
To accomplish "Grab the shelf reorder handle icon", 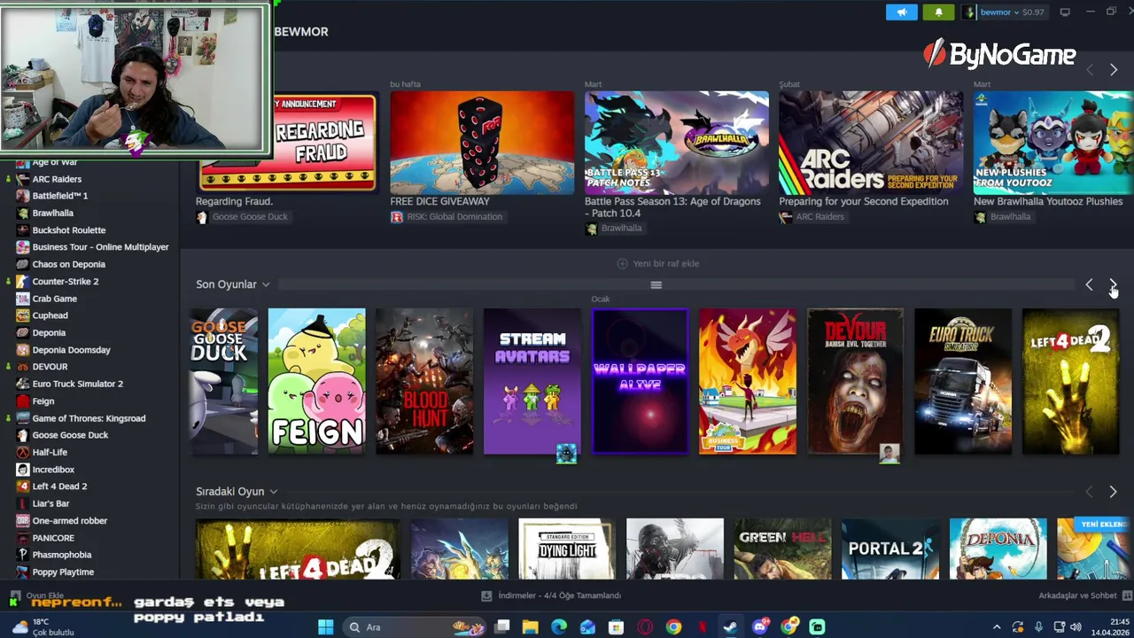I will pos(656,284).
